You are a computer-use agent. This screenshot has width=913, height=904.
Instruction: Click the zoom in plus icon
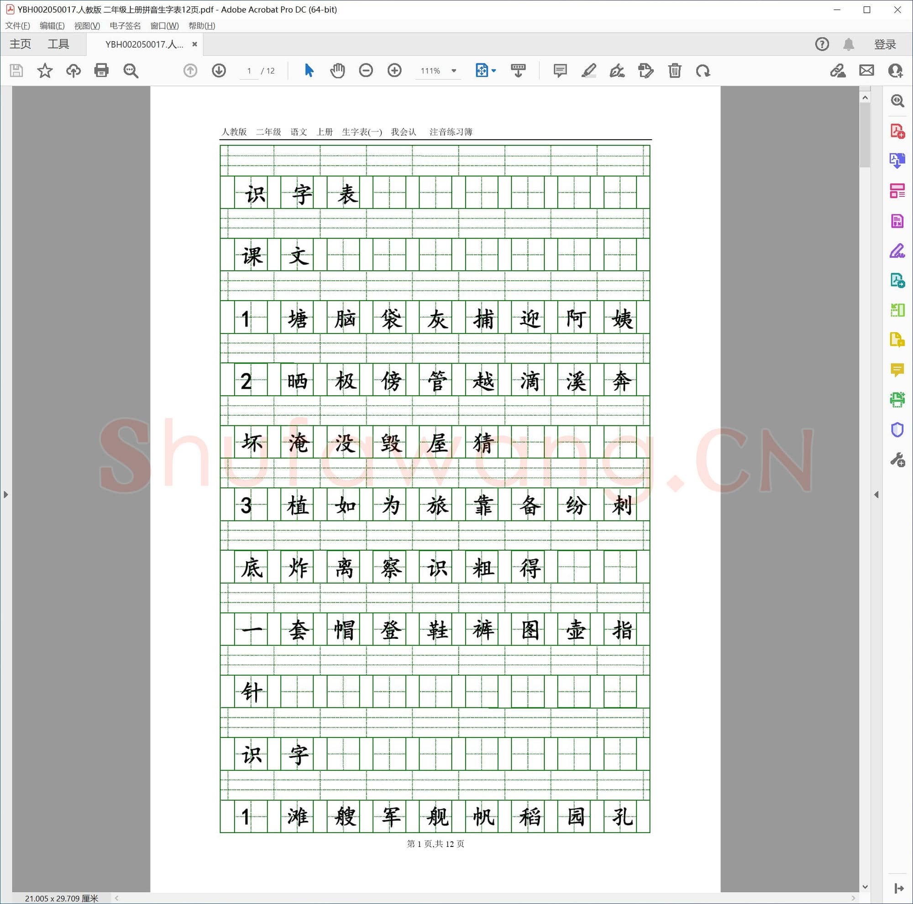point(394,71)
